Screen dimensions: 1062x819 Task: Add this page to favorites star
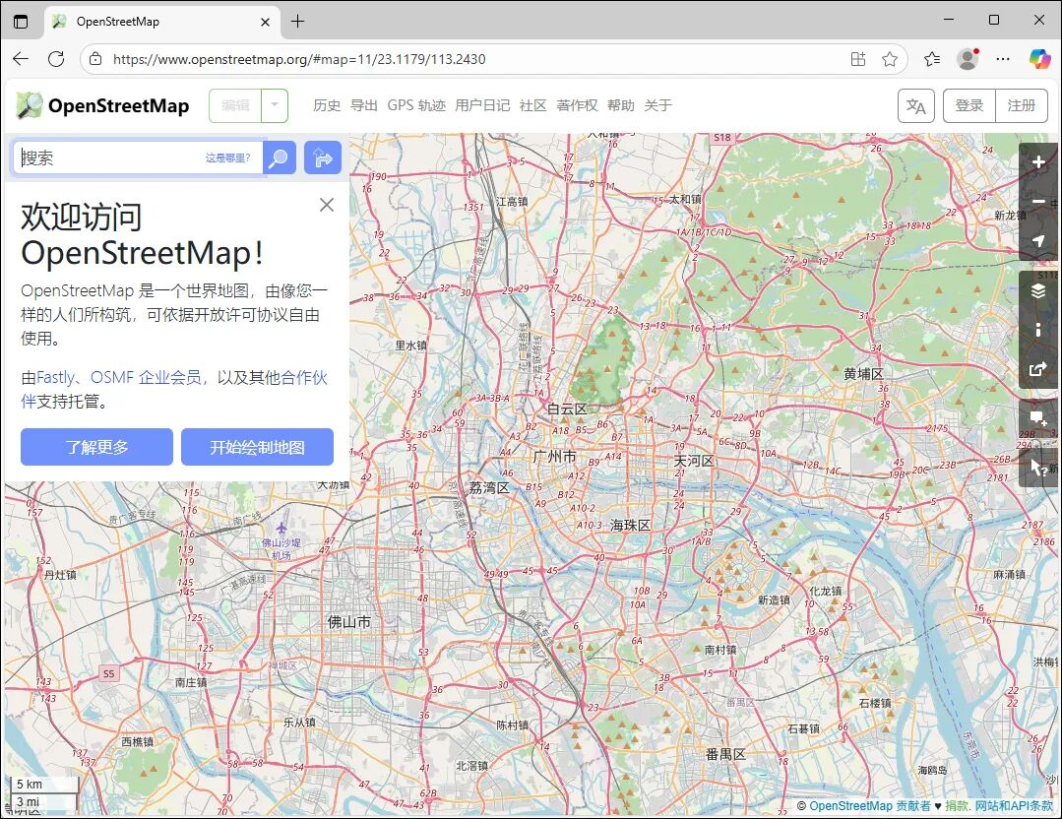pos(890,59)
